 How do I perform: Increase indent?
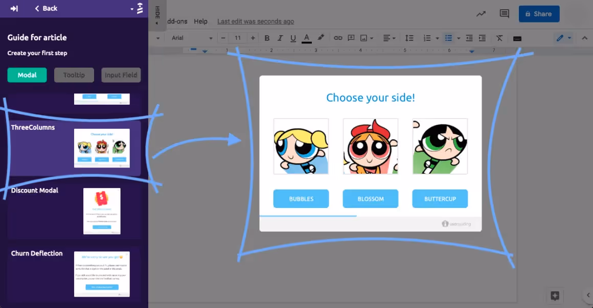point(482,38)
